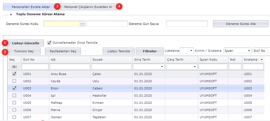Uncheck the row checkbox for U001
The height and width of the screenshot is (121, 270).
click(14, 74)
